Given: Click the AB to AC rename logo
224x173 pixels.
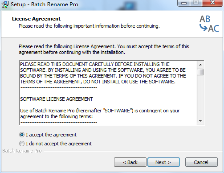Looking at the screenshot, I should pos(209,24).
